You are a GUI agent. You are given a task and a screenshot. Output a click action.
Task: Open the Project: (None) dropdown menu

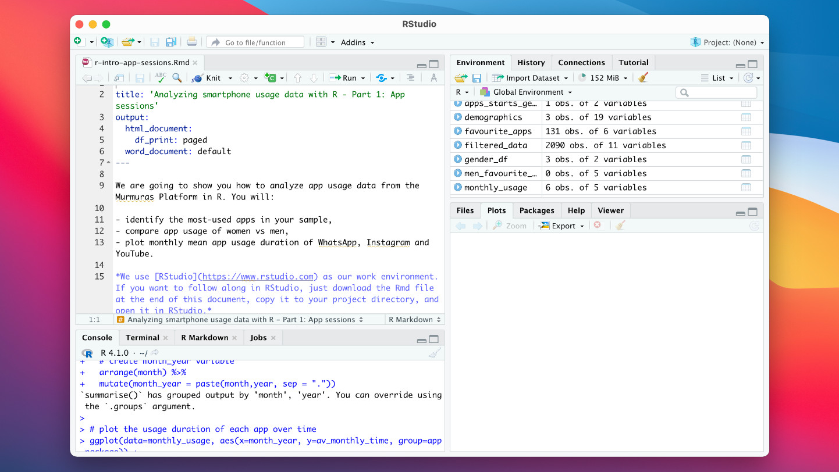tap(727, 42)
